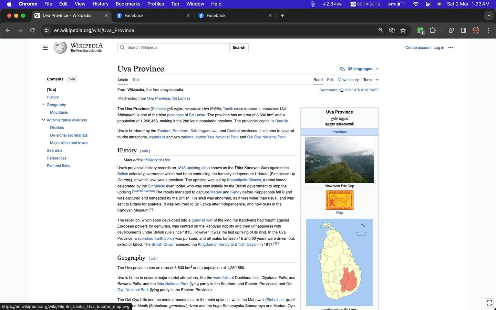Open Chrome Bookmarks menu
The width and height of the screenshot is (496, 310).
pyautogui.click(x=128, y=4)
